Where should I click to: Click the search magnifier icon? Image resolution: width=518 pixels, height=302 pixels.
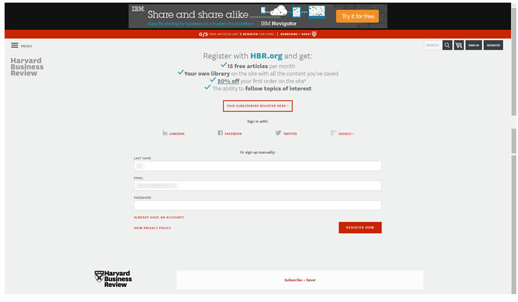[x=447, y=45]
